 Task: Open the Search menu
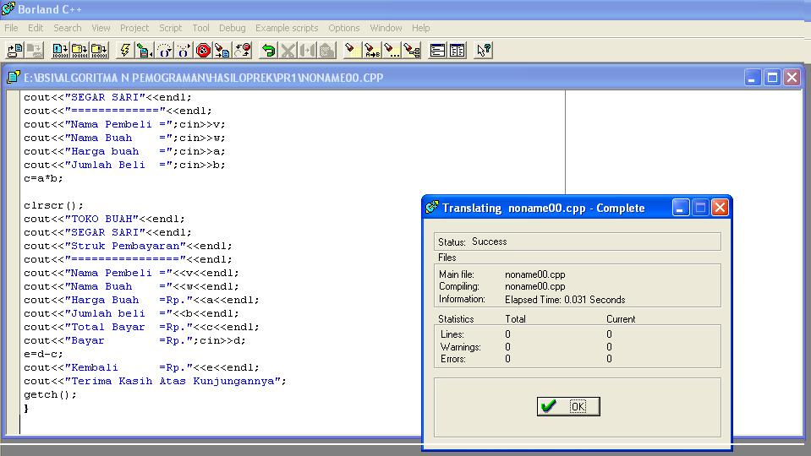pos(68,28)
